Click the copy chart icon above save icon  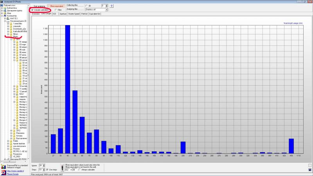tap(310, 165)
